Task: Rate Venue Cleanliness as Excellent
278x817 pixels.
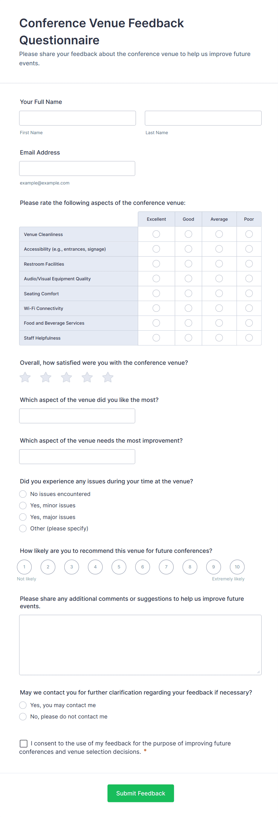Action: pos(156,234)
